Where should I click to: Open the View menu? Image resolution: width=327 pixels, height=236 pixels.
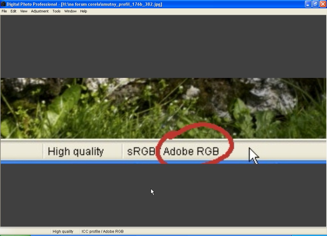pyautogui.click(x=24, y=11)
